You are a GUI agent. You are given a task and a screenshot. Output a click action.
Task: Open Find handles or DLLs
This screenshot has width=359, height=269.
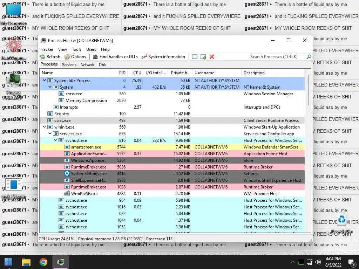[115, 57]
